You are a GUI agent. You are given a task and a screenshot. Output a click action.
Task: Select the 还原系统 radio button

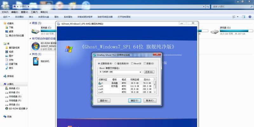tap(99, 63)
